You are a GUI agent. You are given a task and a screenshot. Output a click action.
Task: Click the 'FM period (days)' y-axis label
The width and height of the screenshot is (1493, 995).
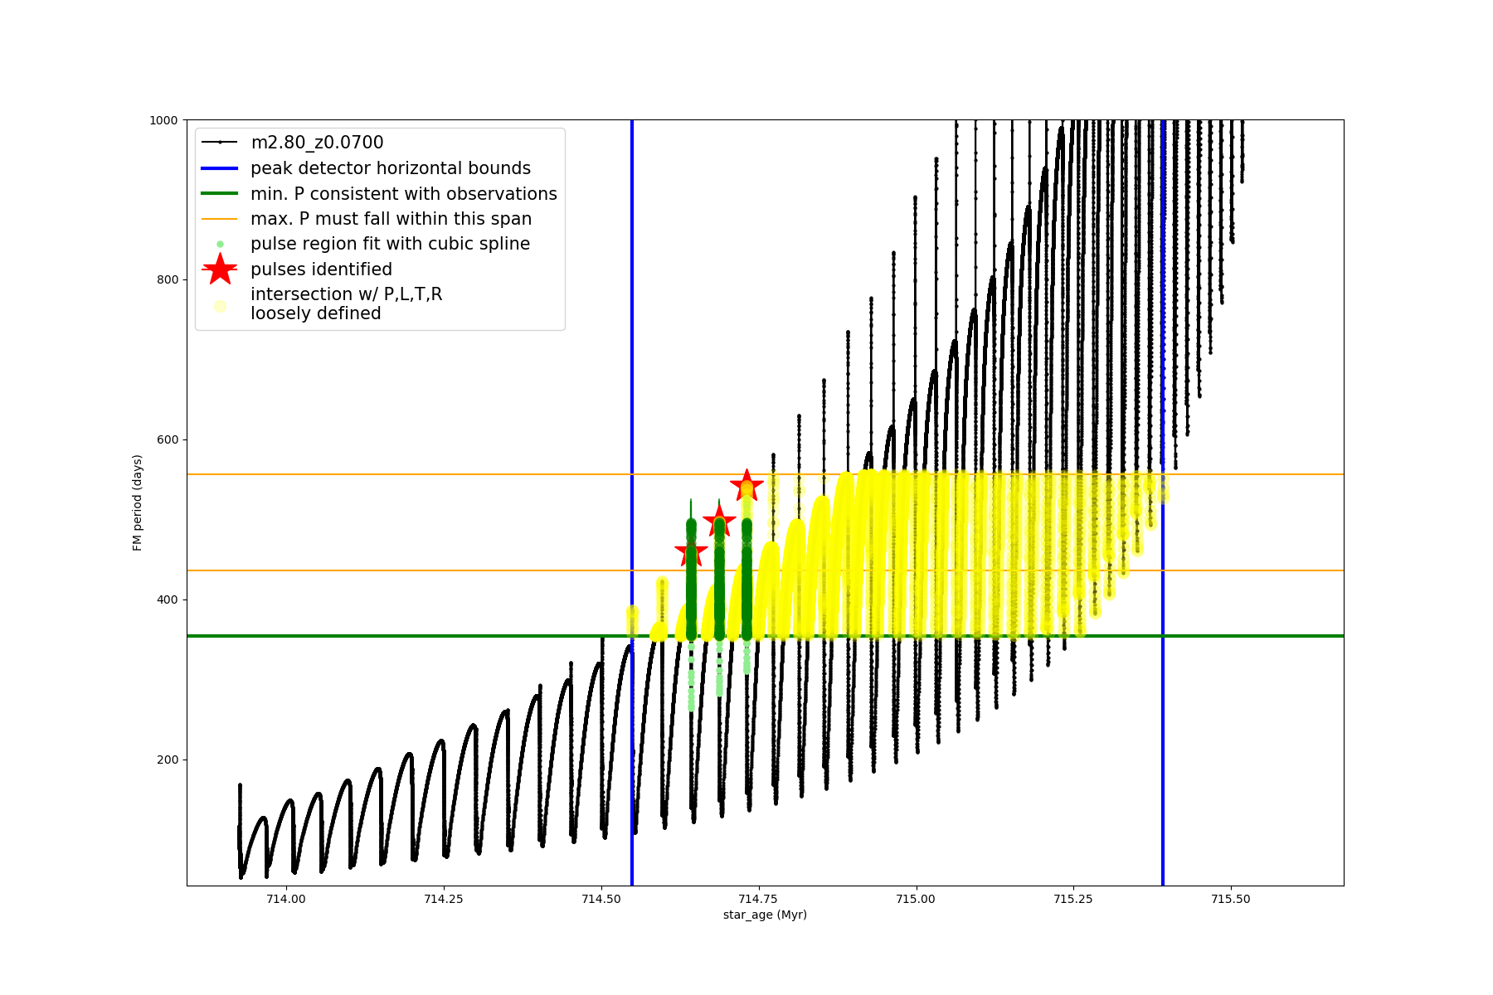click(138, 502)
